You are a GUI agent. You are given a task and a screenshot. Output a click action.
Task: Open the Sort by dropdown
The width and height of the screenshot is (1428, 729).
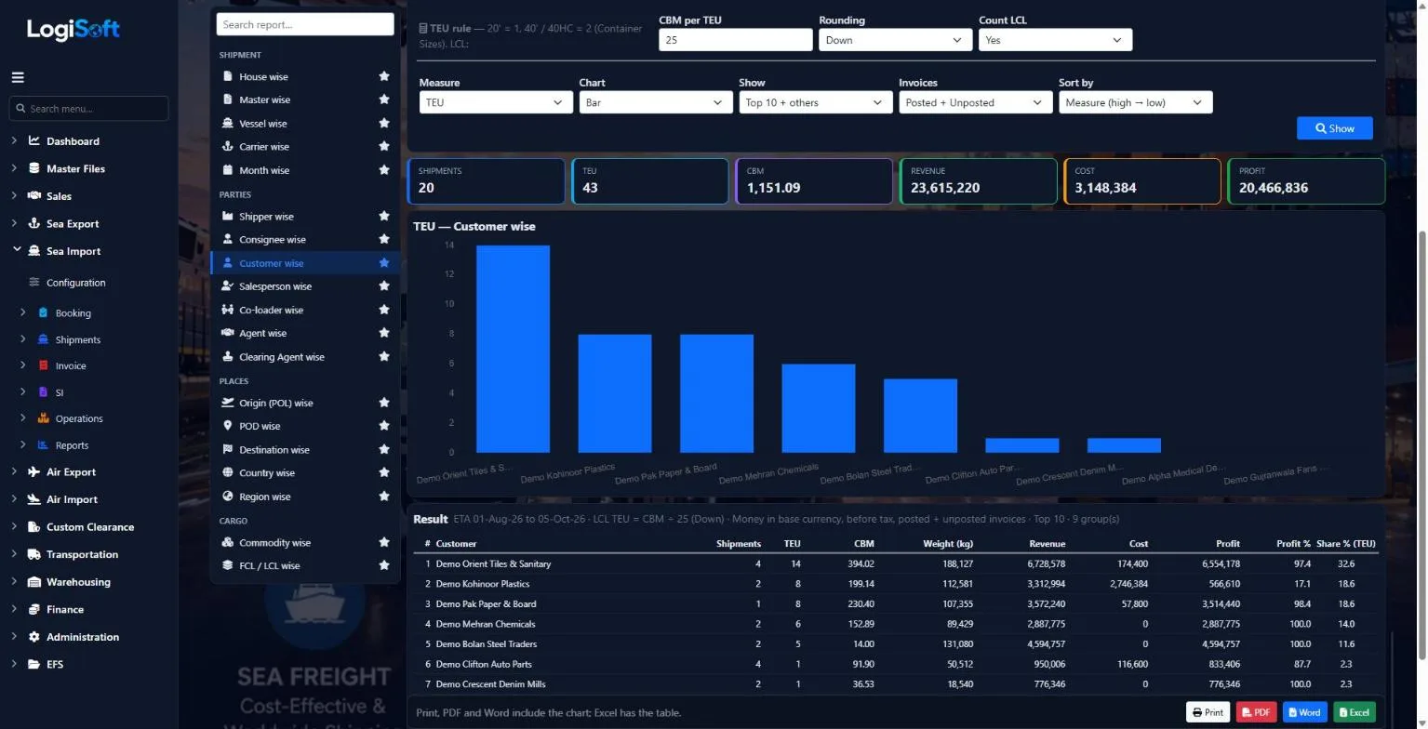pos(1136,102)
